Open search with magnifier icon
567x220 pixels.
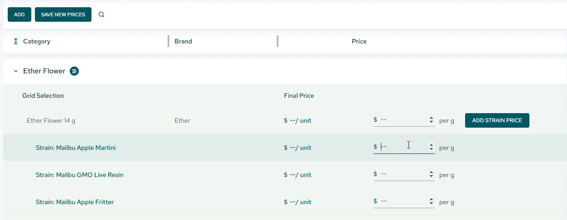point(101,14)
